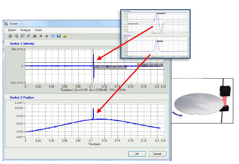Click the Cancel button
Screen dimensions: 239x164
[157, 154]
